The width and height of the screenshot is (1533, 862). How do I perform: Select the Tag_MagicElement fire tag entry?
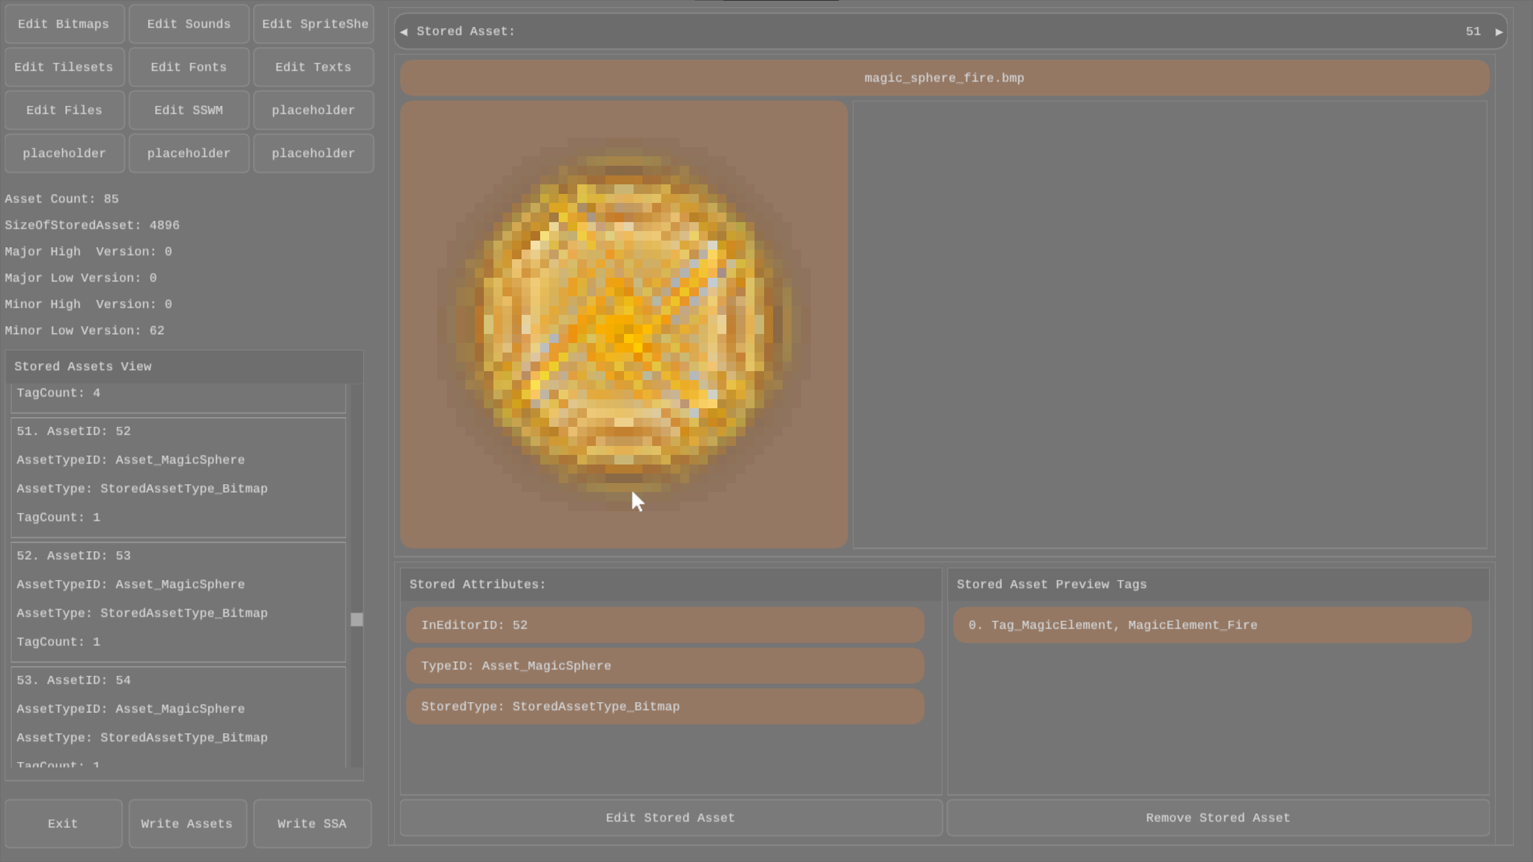click(x=1212, y=626)
